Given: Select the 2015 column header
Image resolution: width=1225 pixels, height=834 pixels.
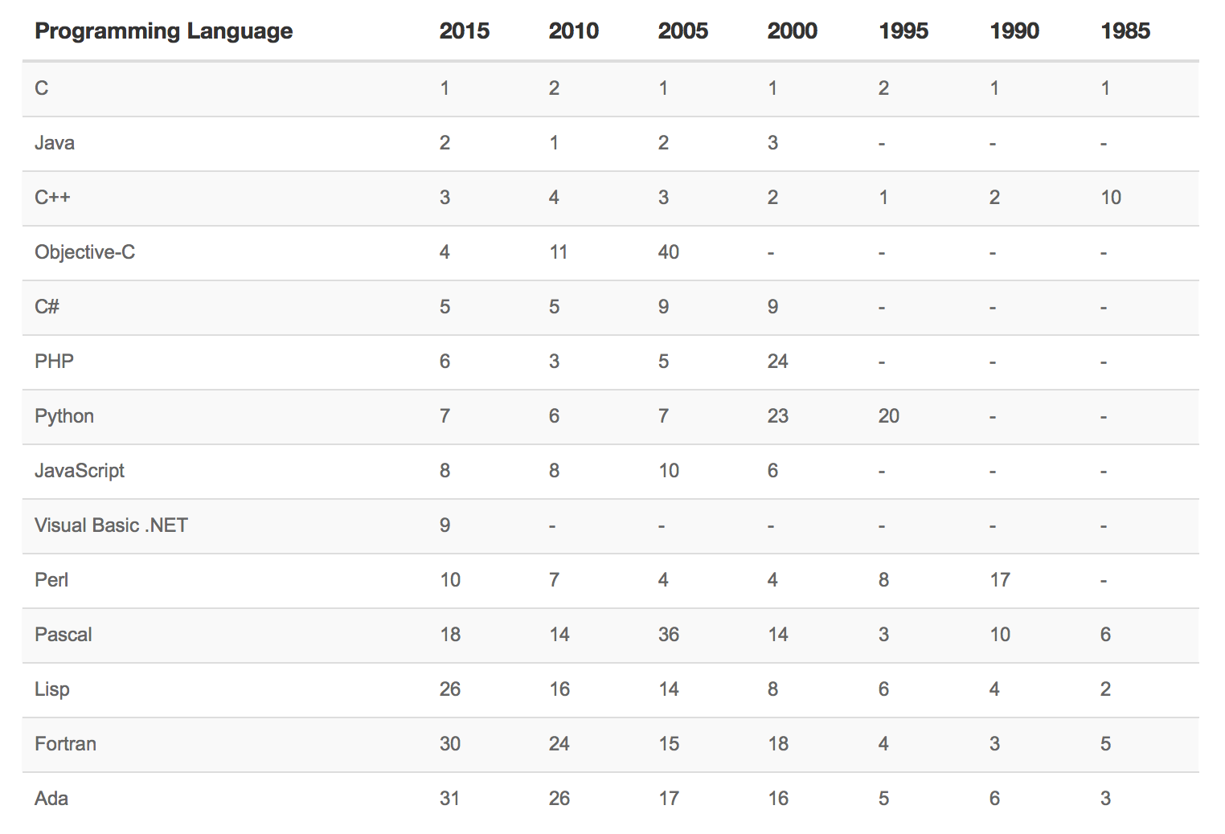Looking at the screenshot, I should [464, 31].
